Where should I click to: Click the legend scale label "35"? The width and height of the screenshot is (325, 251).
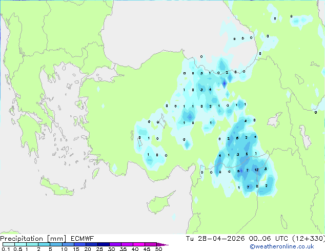click(x=123, y=249)
